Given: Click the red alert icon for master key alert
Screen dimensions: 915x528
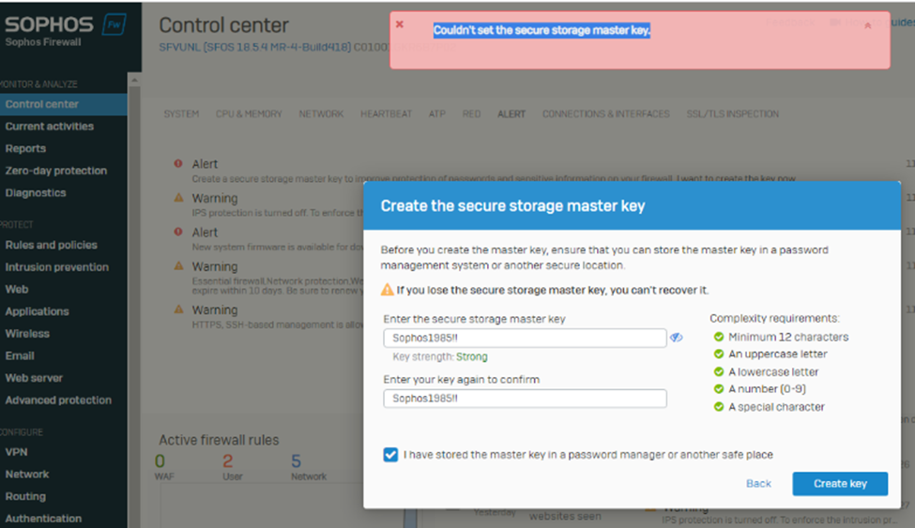Looking at the screenshot, I should [178, 163].
